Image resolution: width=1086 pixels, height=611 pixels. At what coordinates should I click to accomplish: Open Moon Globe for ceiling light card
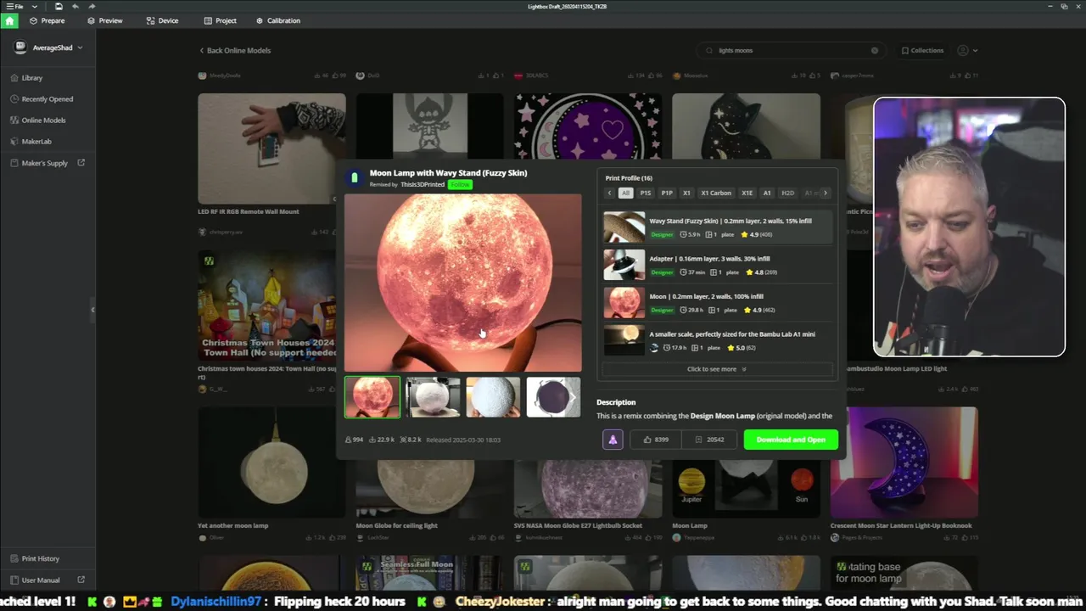pos(429,501)
